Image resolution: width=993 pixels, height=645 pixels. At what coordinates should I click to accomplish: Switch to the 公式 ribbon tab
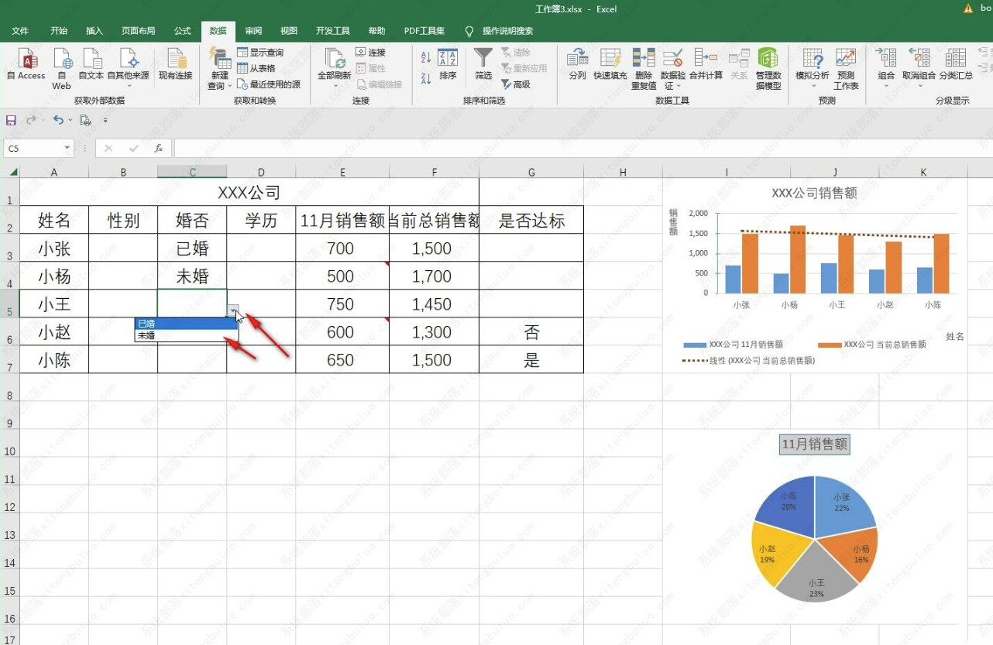coord(182,31)
